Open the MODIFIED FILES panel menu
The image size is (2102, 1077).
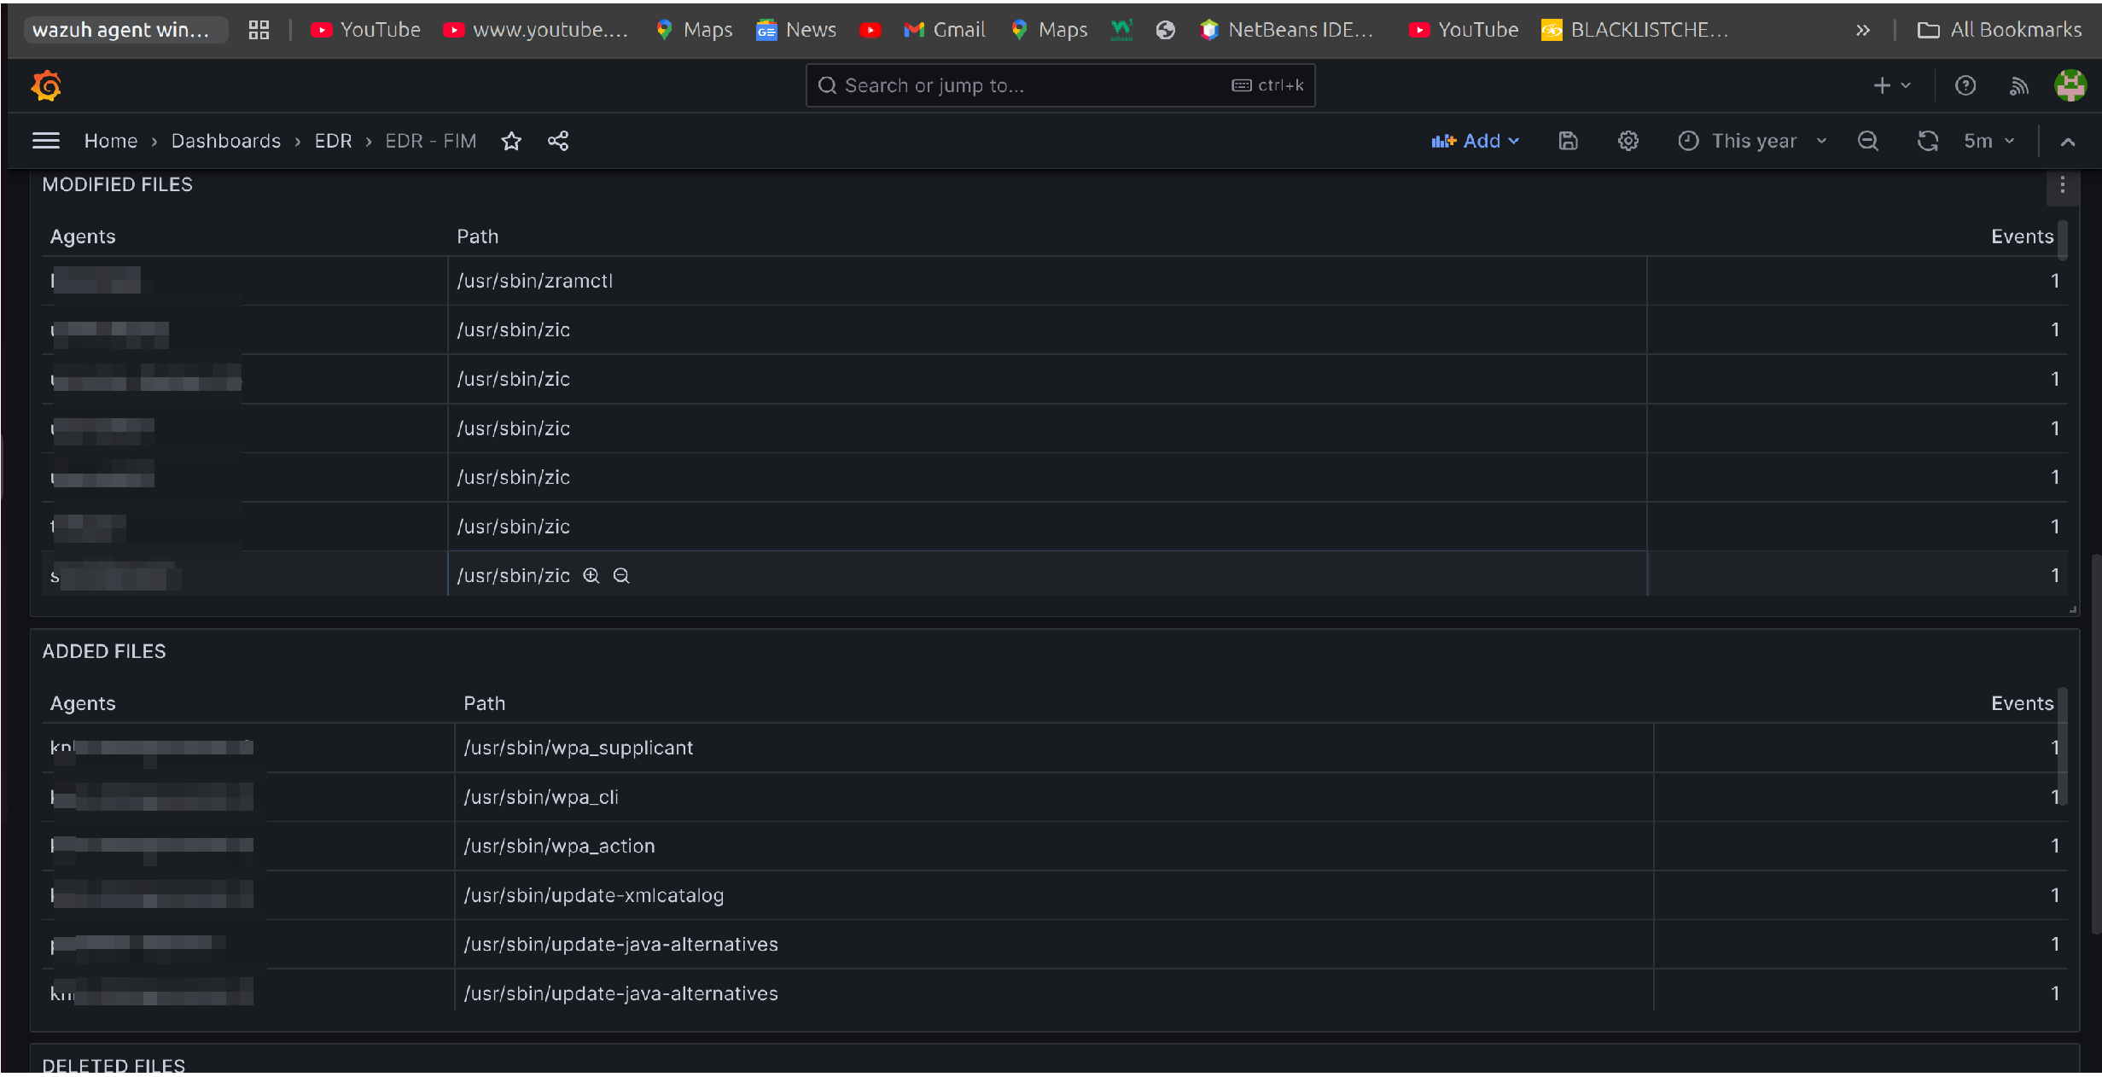(2062, 185)
